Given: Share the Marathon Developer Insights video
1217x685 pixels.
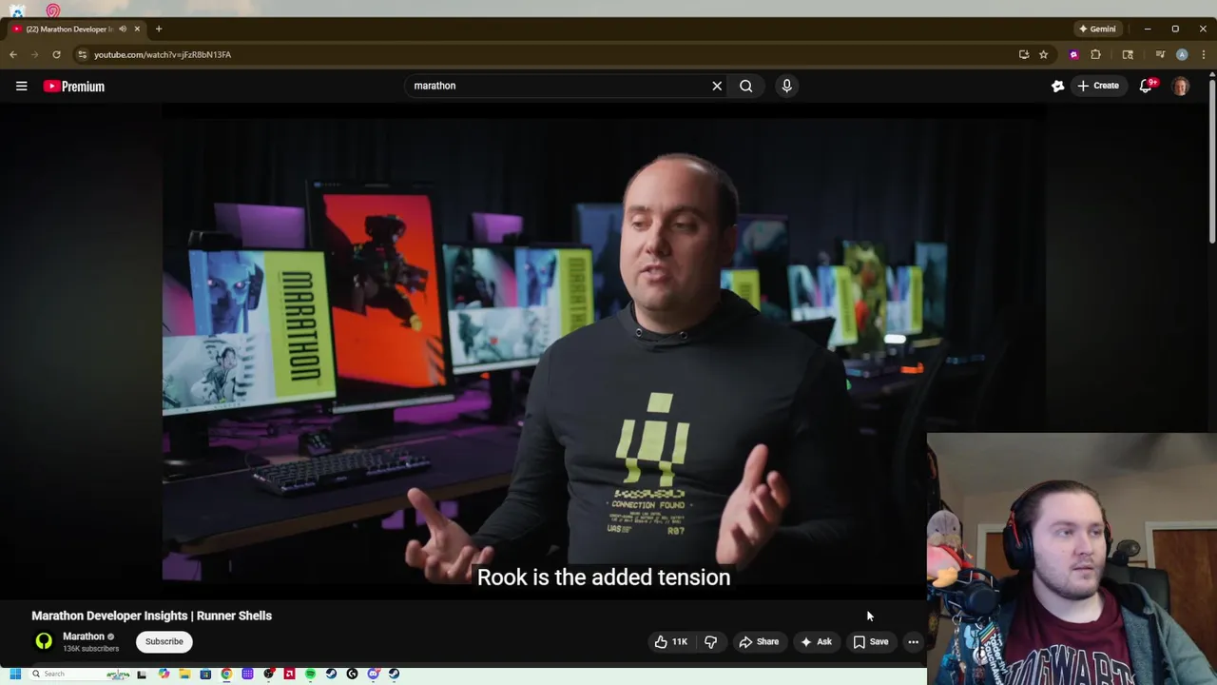Looking at the screenshot, I should pos(759,641).
